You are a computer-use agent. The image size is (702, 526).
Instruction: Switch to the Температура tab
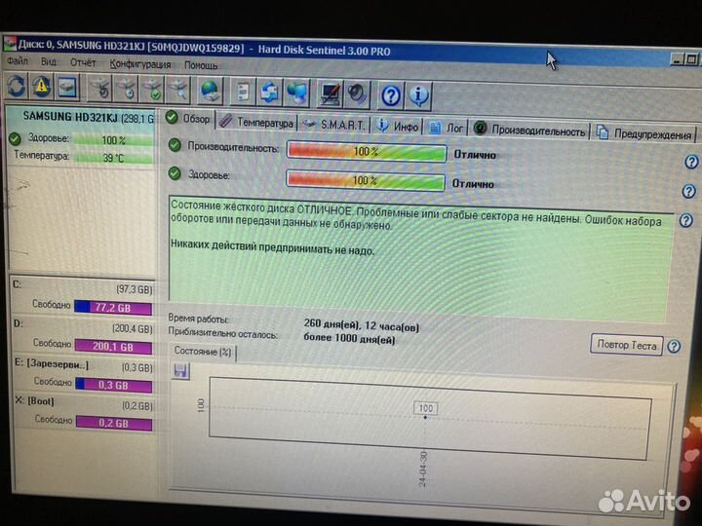pos(257,122)
